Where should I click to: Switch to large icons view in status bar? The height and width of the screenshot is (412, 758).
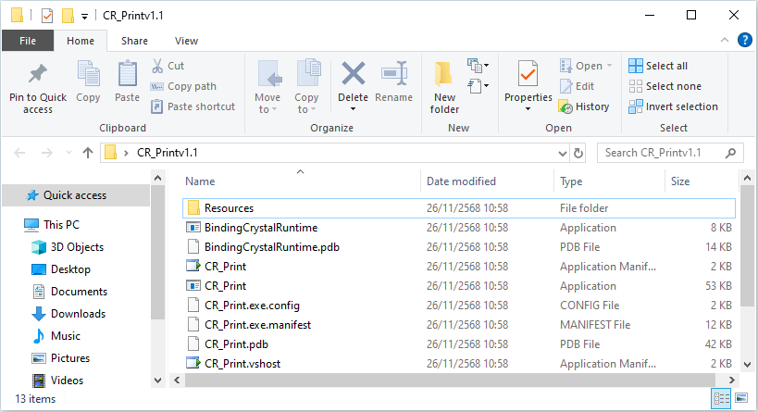point(741,398)
